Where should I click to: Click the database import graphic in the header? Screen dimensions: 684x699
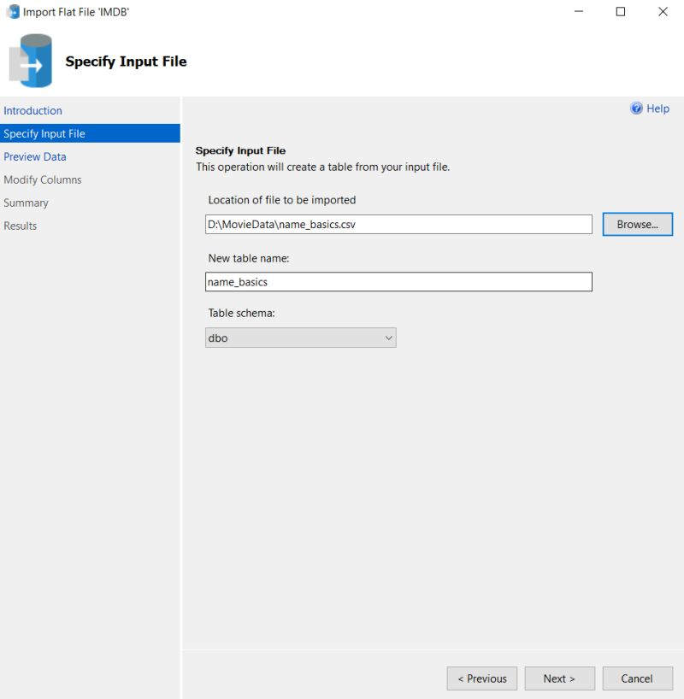31,61
